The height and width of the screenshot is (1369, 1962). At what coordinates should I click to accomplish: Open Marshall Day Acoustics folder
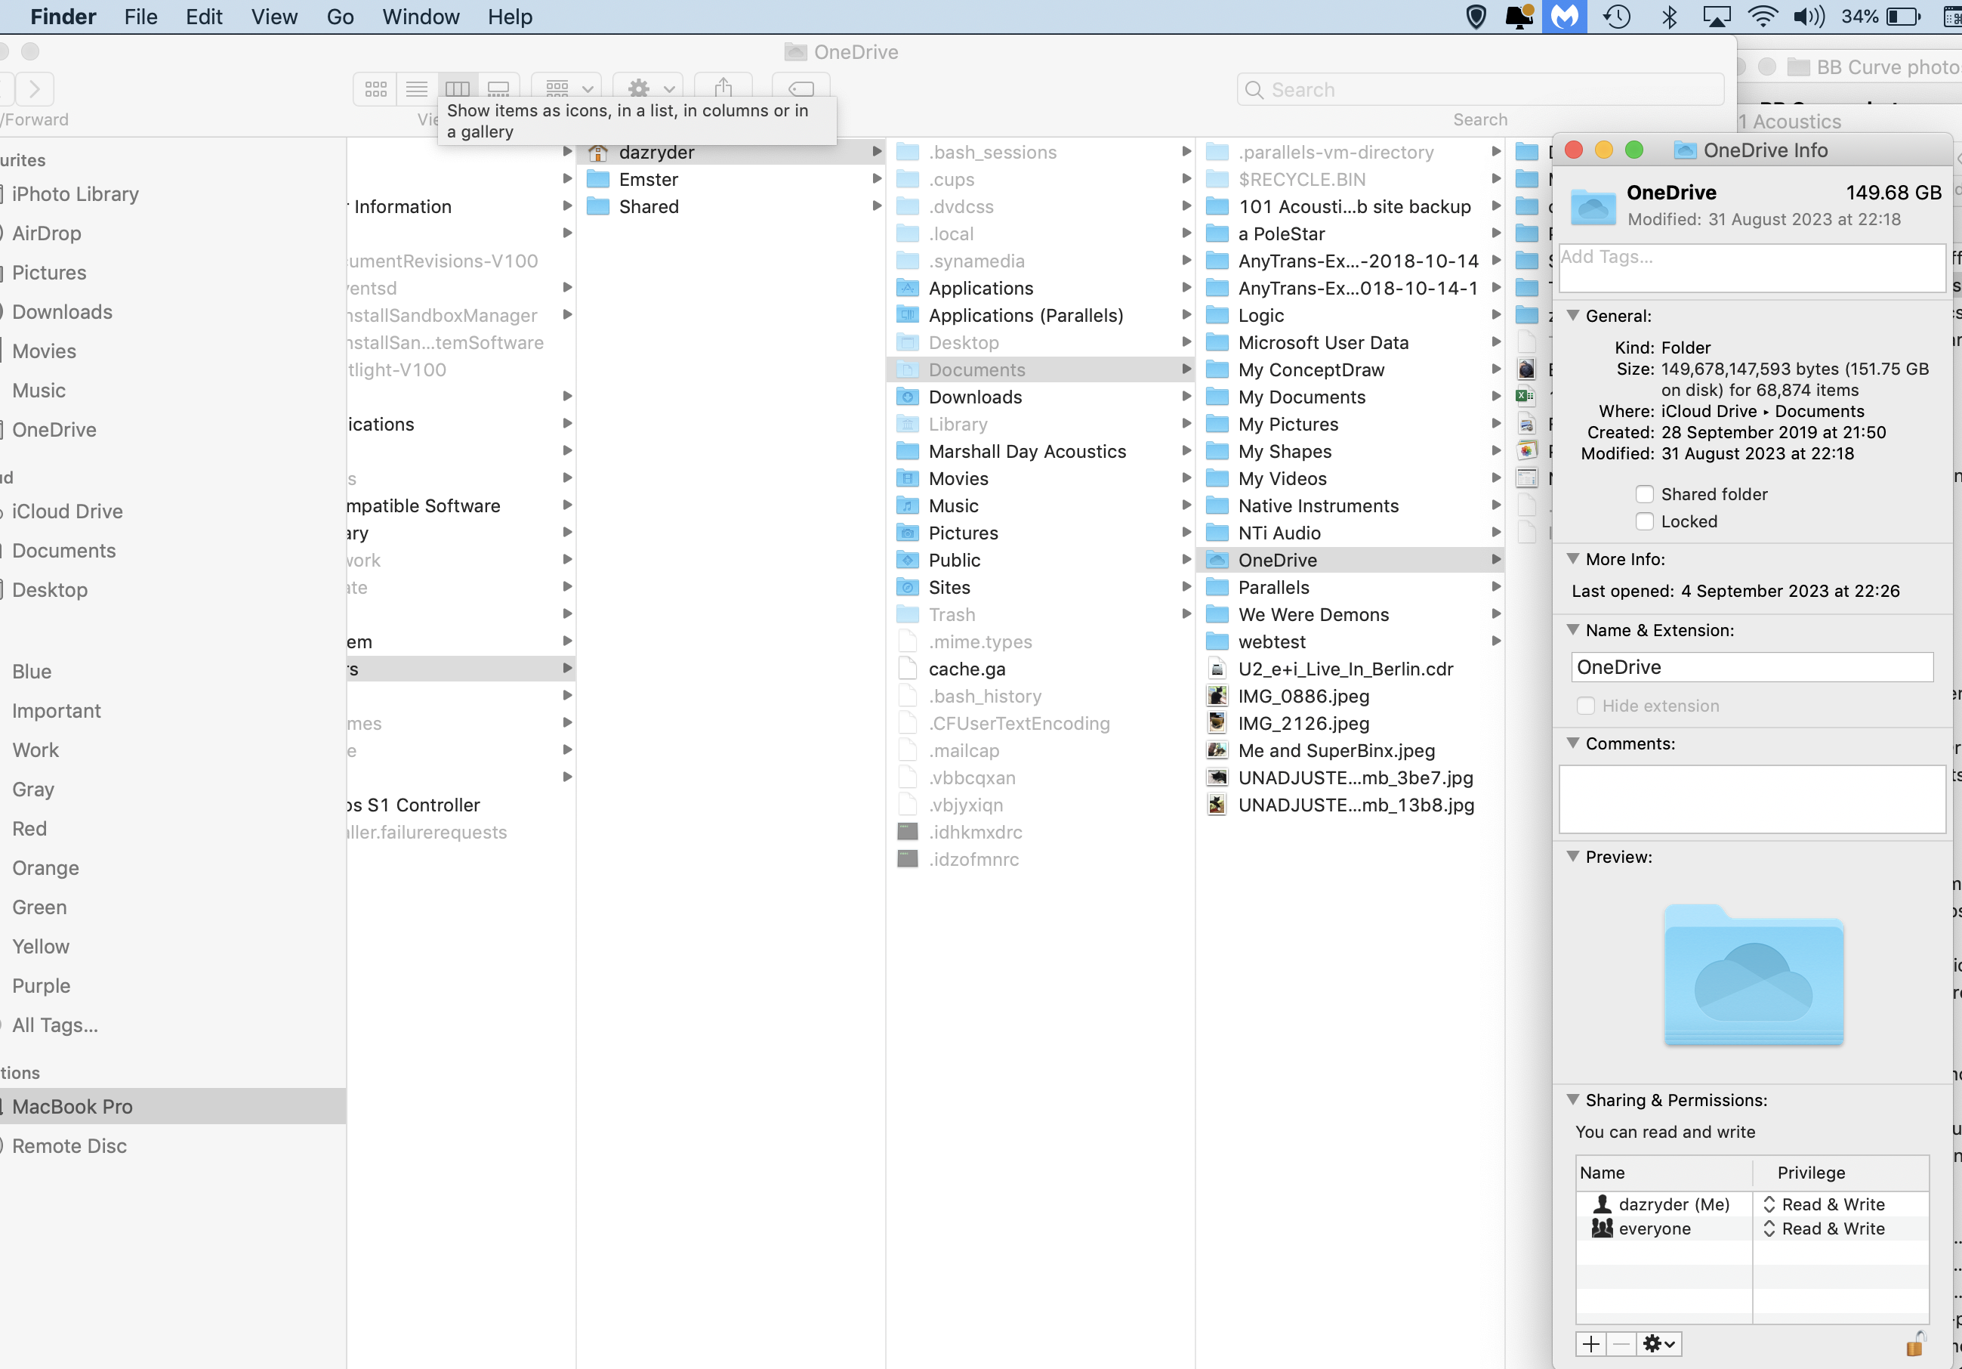1026,452
